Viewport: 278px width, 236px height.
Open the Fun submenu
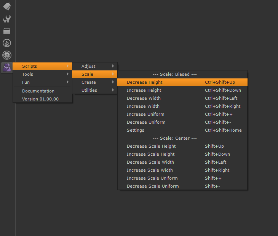[42, 82]
